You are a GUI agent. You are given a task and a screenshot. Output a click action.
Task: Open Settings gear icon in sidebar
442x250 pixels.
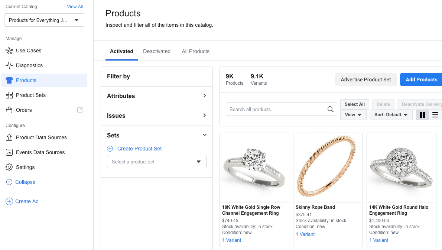point(9,167)
